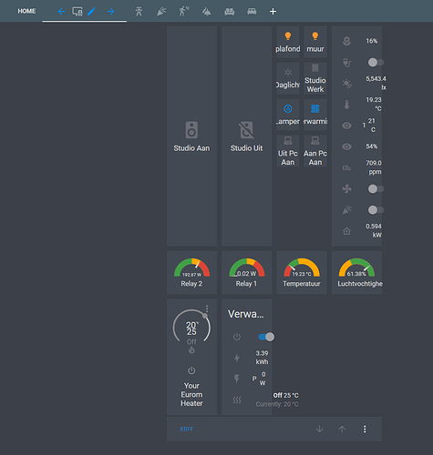Open the Temperatuur gauge card
The image size is (433, 455).
(x=302, y=272)
